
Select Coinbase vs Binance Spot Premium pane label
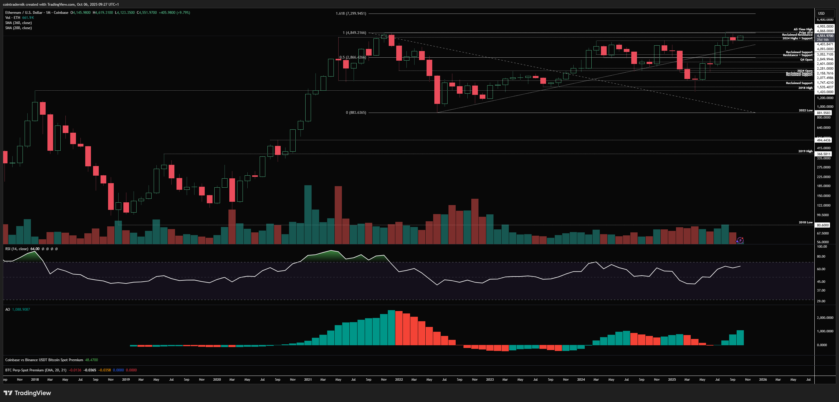tap(44, 360)
